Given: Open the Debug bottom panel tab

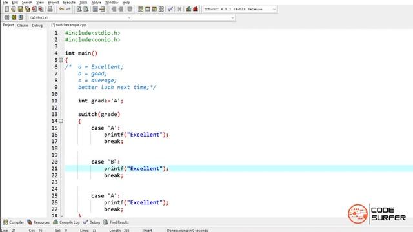Looking at the screenshot, I should click(92, 222).
